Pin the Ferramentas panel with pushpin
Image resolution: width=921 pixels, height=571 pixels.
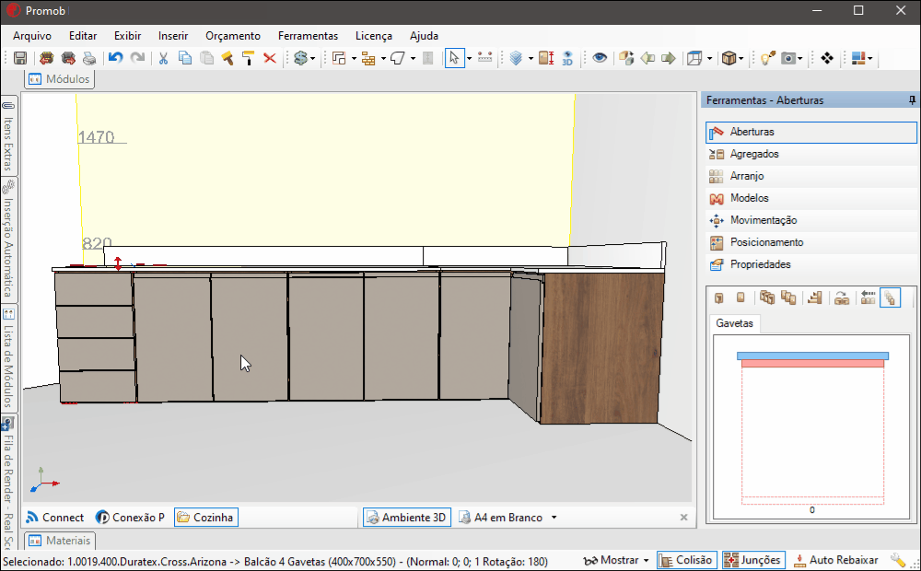click(x=912, y=100)
